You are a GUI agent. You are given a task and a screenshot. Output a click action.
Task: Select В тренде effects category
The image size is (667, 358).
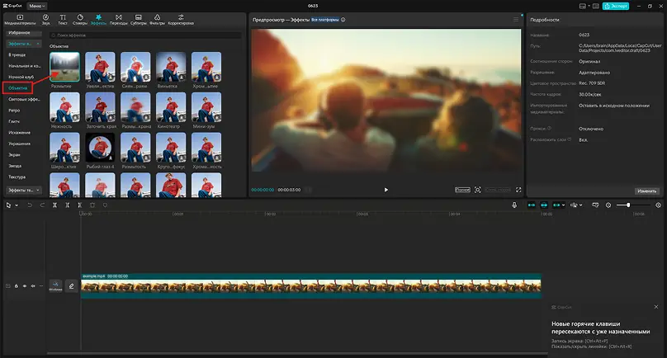click(17, 54)
